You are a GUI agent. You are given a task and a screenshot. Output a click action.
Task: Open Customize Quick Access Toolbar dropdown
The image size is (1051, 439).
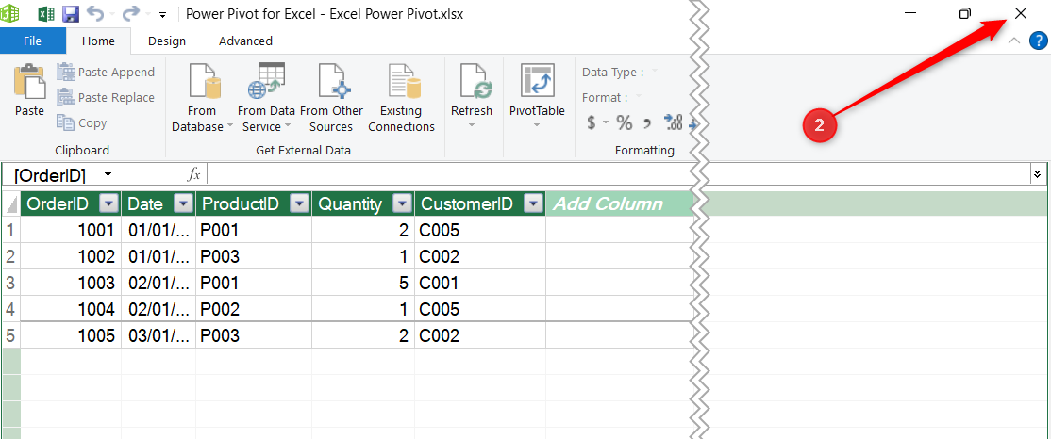(163, 14)
